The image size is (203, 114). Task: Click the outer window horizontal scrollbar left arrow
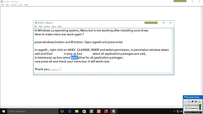1,107
